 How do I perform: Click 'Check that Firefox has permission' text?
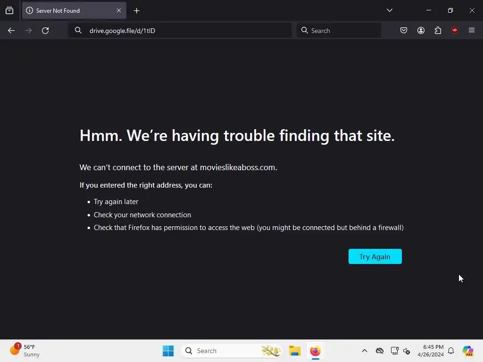(249, 228)
